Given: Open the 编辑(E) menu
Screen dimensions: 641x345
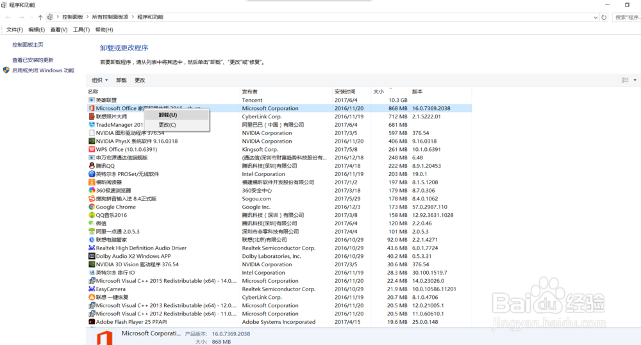Looking at the screenshot, I should [x=37, y=30].
